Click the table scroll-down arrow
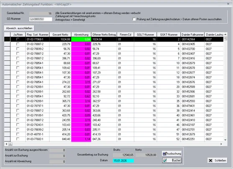Image resolution: width=233 pixels, height=169 pixels. click(x=225, y=140)
